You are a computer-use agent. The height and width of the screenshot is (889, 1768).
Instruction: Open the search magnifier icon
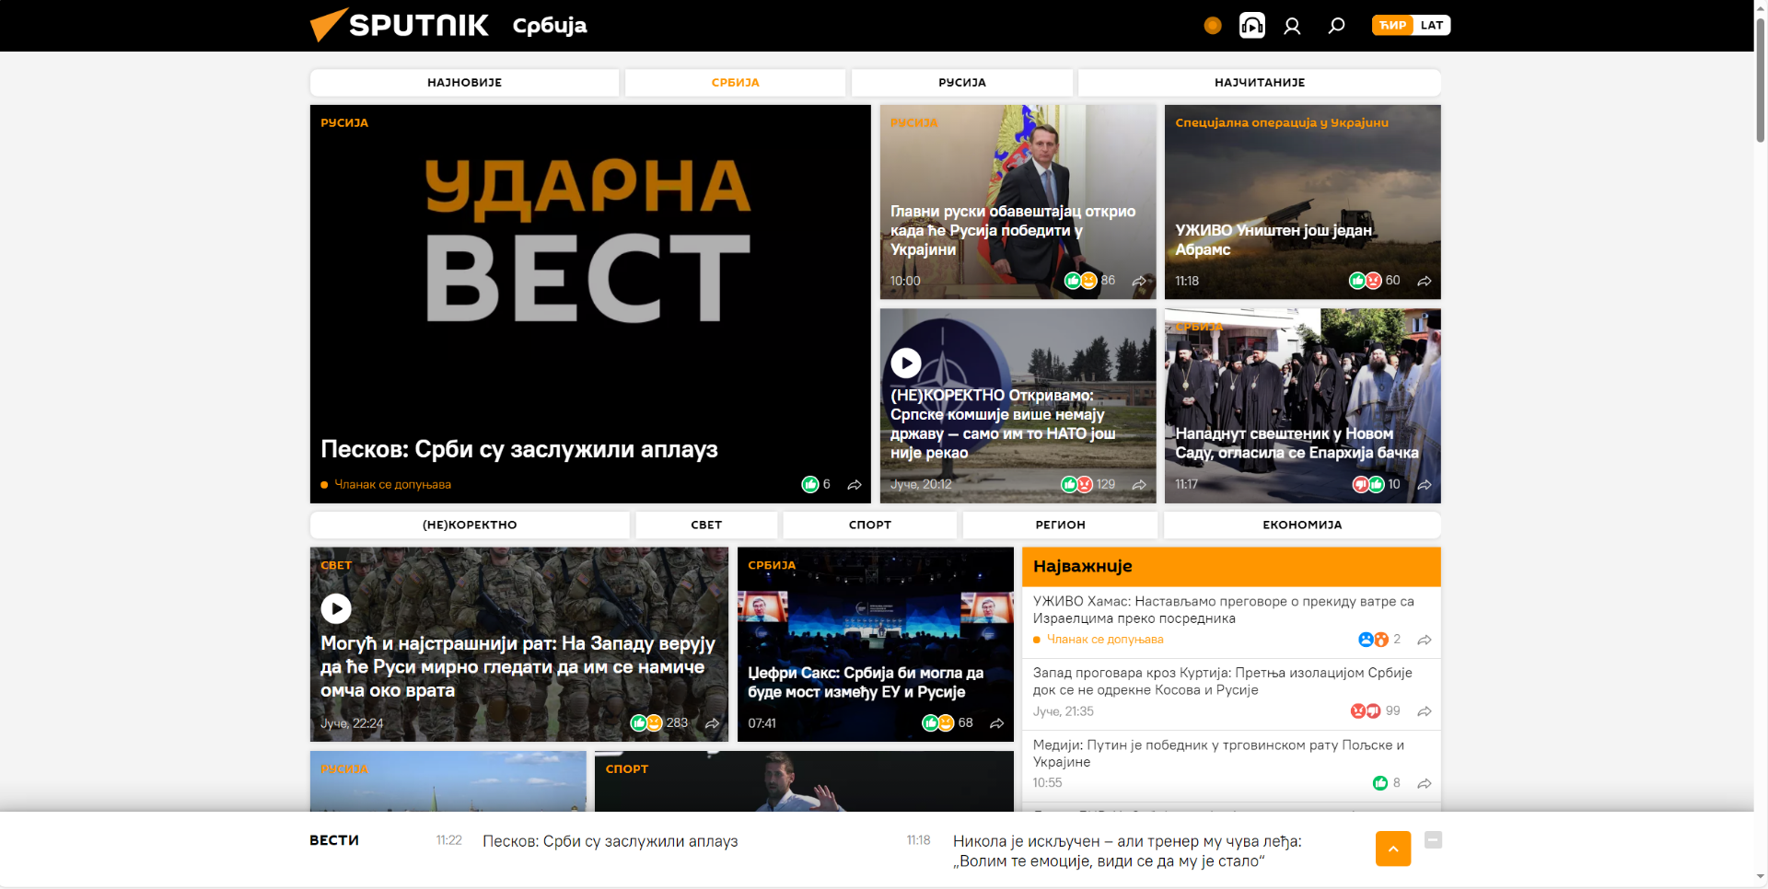[x=1336, y=26]
